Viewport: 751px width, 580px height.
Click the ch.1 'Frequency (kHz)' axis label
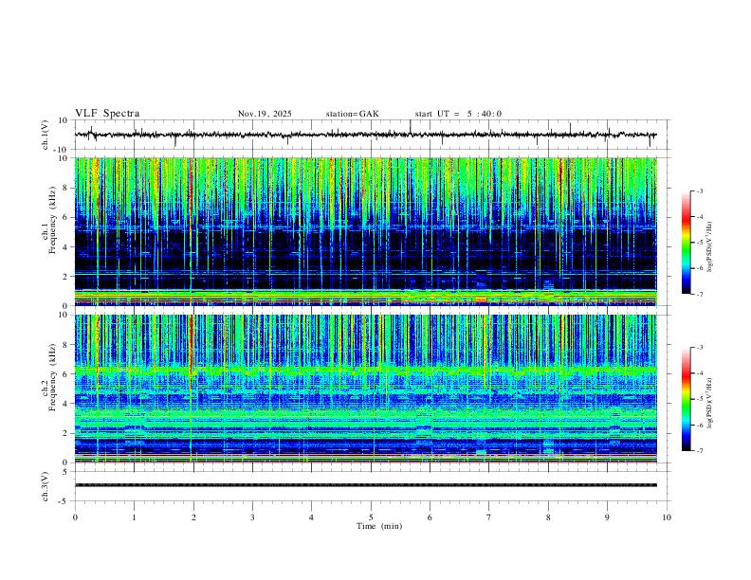click(53, 218)
